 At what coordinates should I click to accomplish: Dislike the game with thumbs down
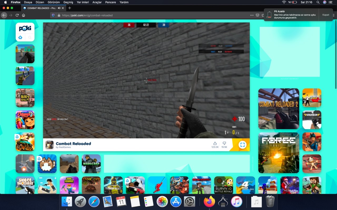[x=224, y=143]
